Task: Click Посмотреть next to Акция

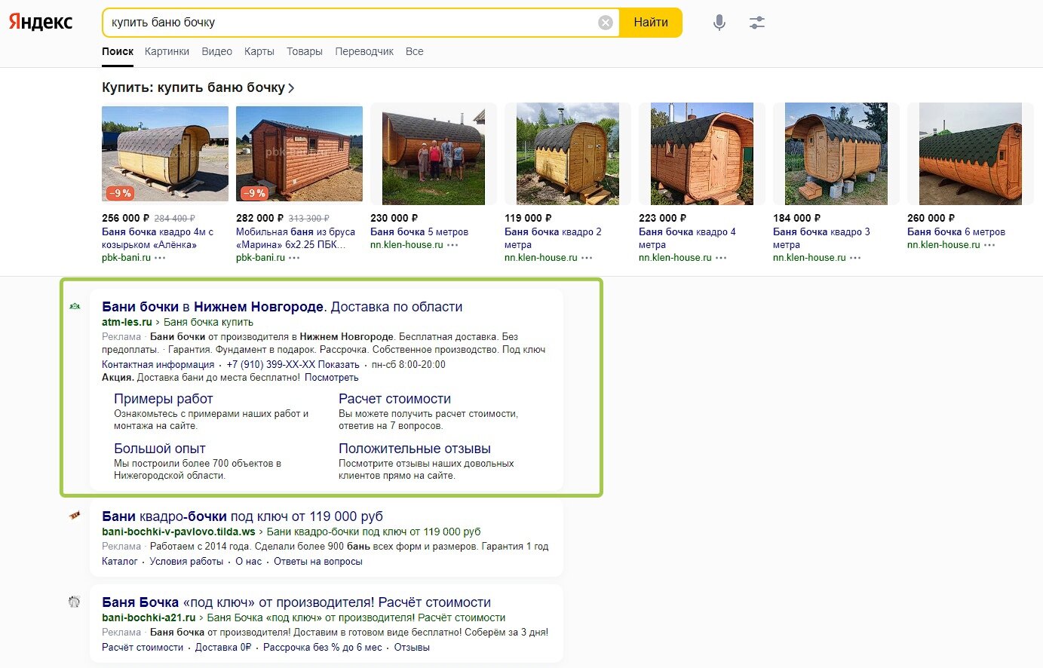Action: 332,378
